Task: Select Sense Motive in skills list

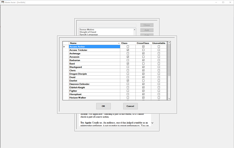Action: pos(87,30)
